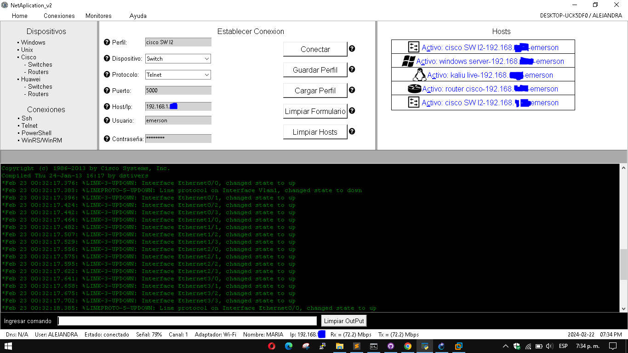The image size is (628, 353).
Task: Click the Limpiar Formulario button
Action: tap(315, 111)
